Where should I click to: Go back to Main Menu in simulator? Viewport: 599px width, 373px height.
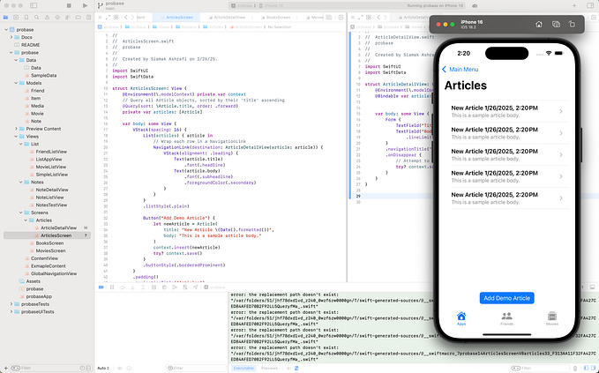point(460,69)
